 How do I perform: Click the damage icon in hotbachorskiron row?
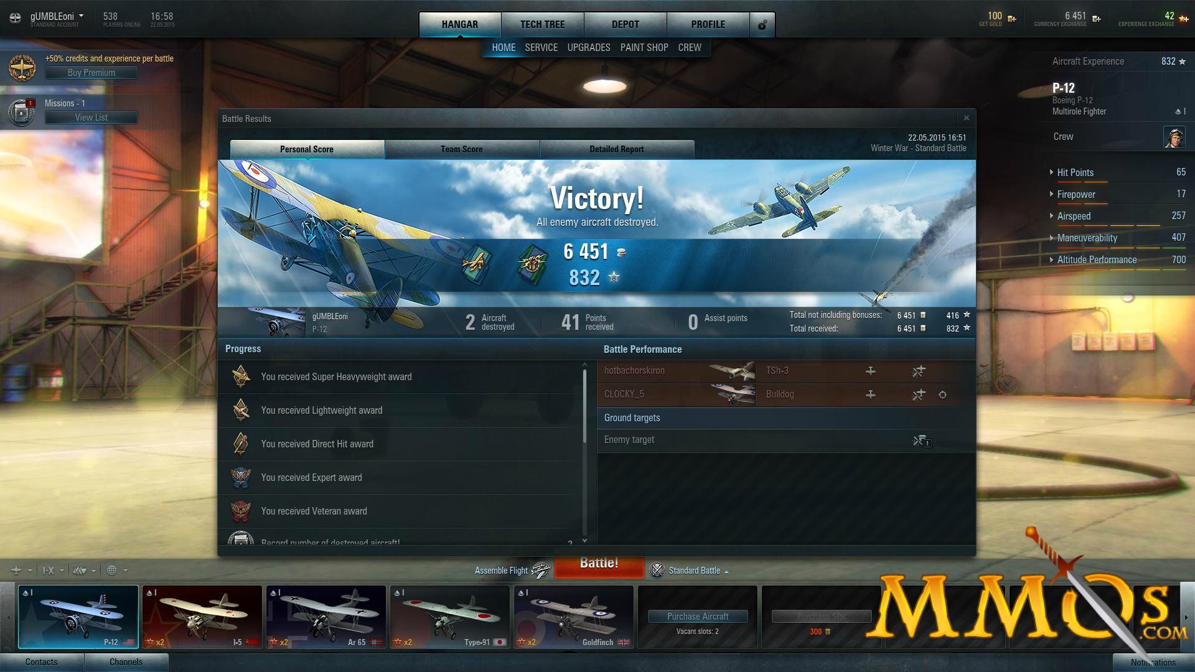click(x=919, y=371)
